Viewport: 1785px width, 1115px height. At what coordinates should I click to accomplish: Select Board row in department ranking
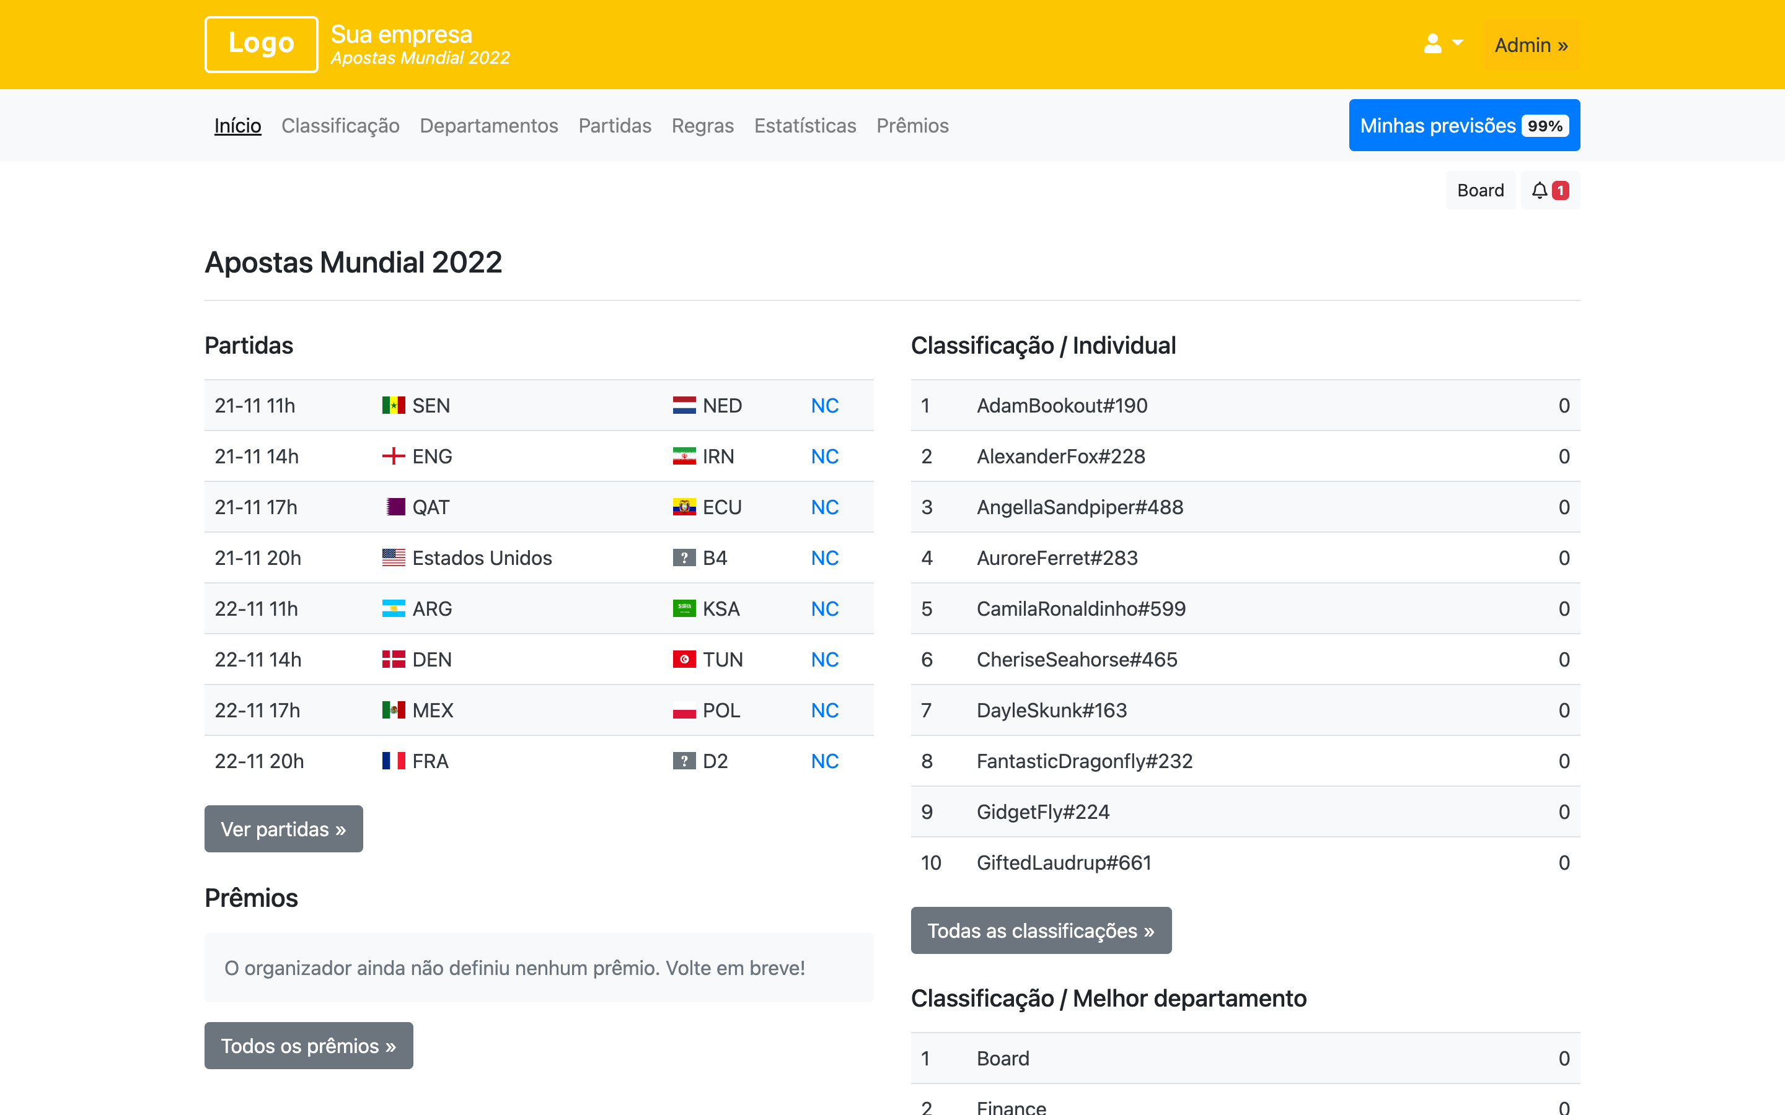[1245, 1059]
